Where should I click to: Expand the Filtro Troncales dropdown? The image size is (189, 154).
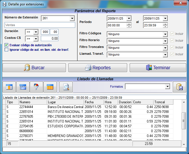pyautogui.click(x=165, y=48)
